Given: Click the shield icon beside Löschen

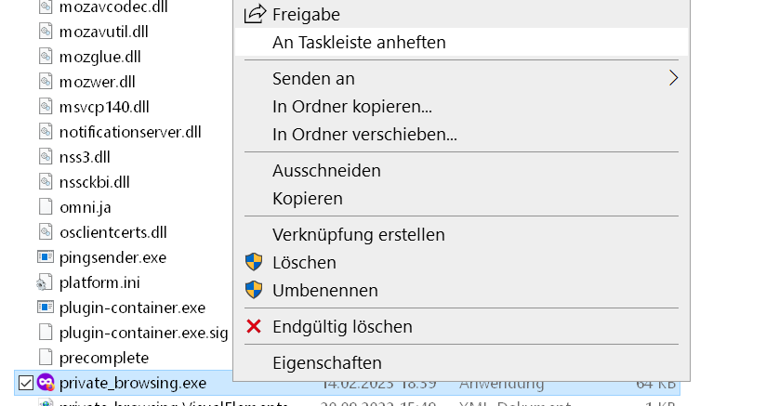Looking at the screenshot, I should click(254, 263).
